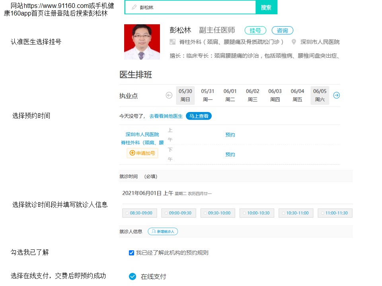Click the 马上查看 button
This screenshot has width=382, height=286.
click(x=199, y=116)
